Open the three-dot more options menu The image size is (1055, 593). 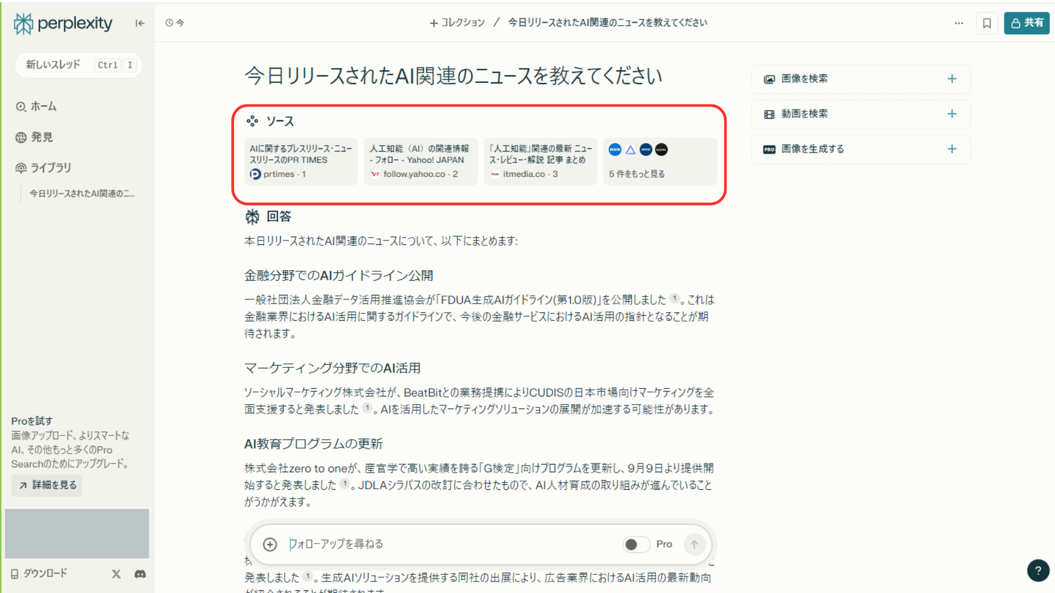coord(959,23)
